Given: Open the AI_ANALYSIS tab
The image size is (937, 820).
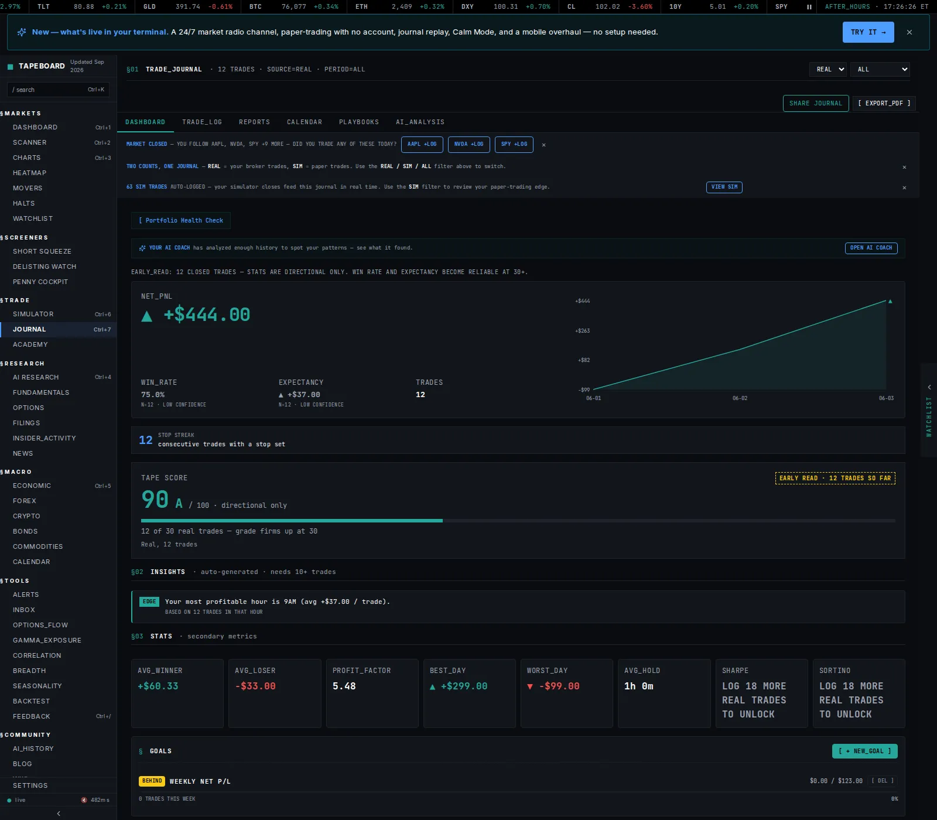Looking at the screenshot, I should click(420, 122).
